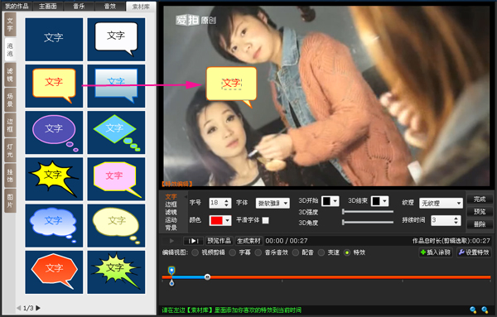This screenshot has height=317, width=497.
Task: Click the 字号 font size stepper
Action: click(226, 203)
